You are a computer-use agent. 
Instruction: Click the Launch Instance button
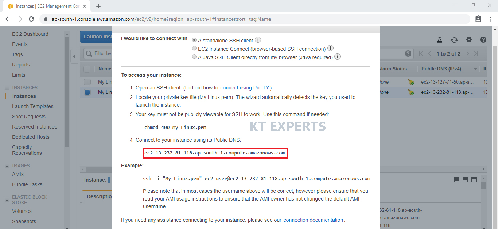[96, 37]
